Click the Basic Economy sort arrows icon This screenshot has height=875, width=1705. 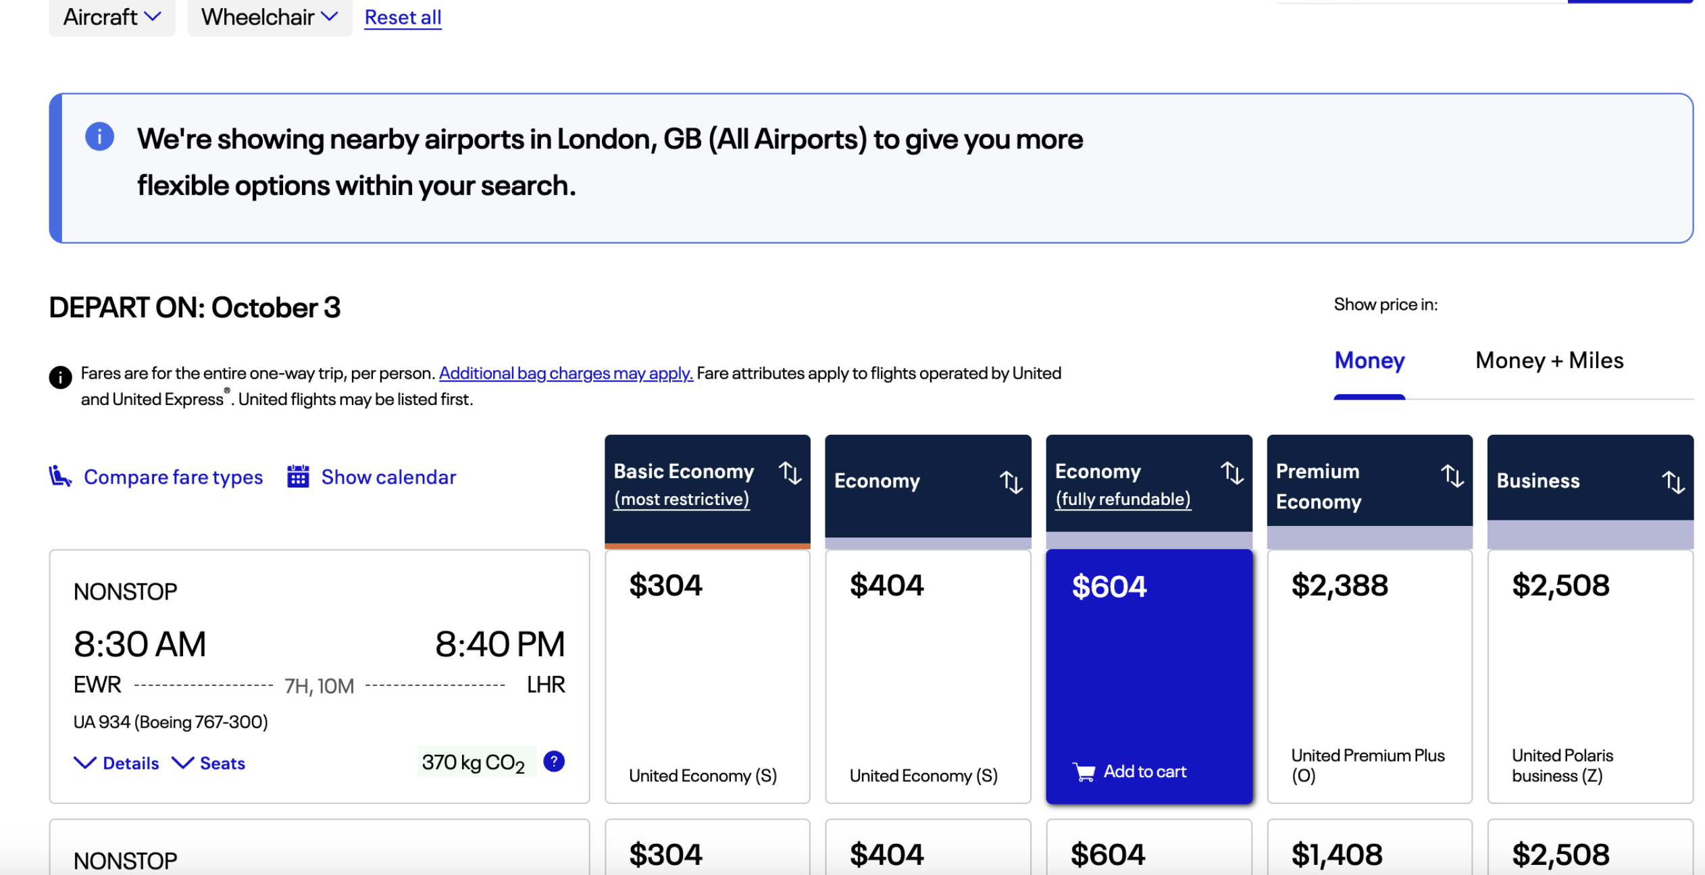click(790, 473)
